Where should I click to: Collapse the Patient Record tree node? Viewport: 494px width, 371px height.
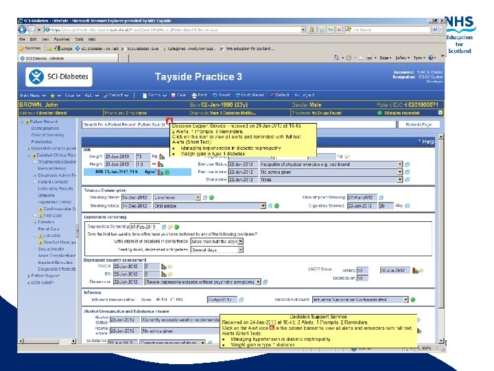click(22, 122)
